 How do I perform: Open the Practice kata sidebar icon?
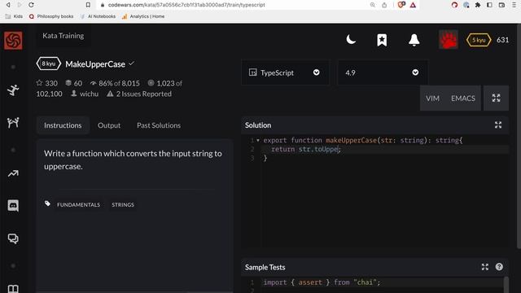[x=13, y=90]
